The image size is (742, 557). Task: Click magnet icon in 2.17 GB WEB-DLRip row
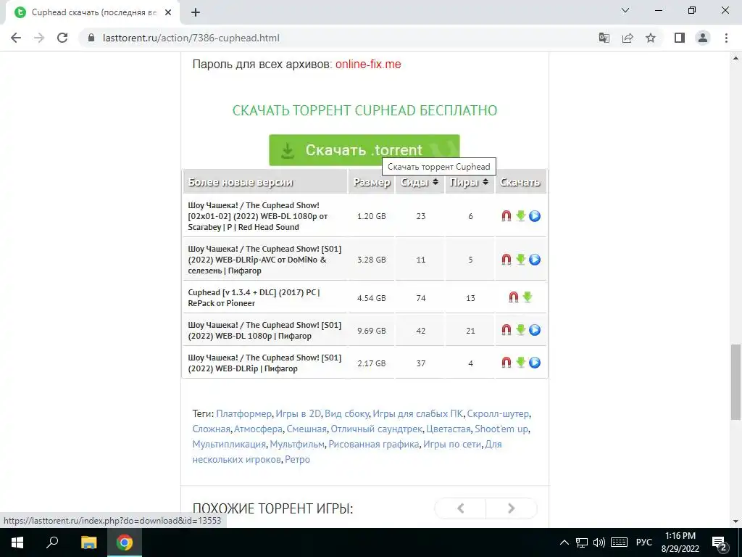click(x=507, y=363)
